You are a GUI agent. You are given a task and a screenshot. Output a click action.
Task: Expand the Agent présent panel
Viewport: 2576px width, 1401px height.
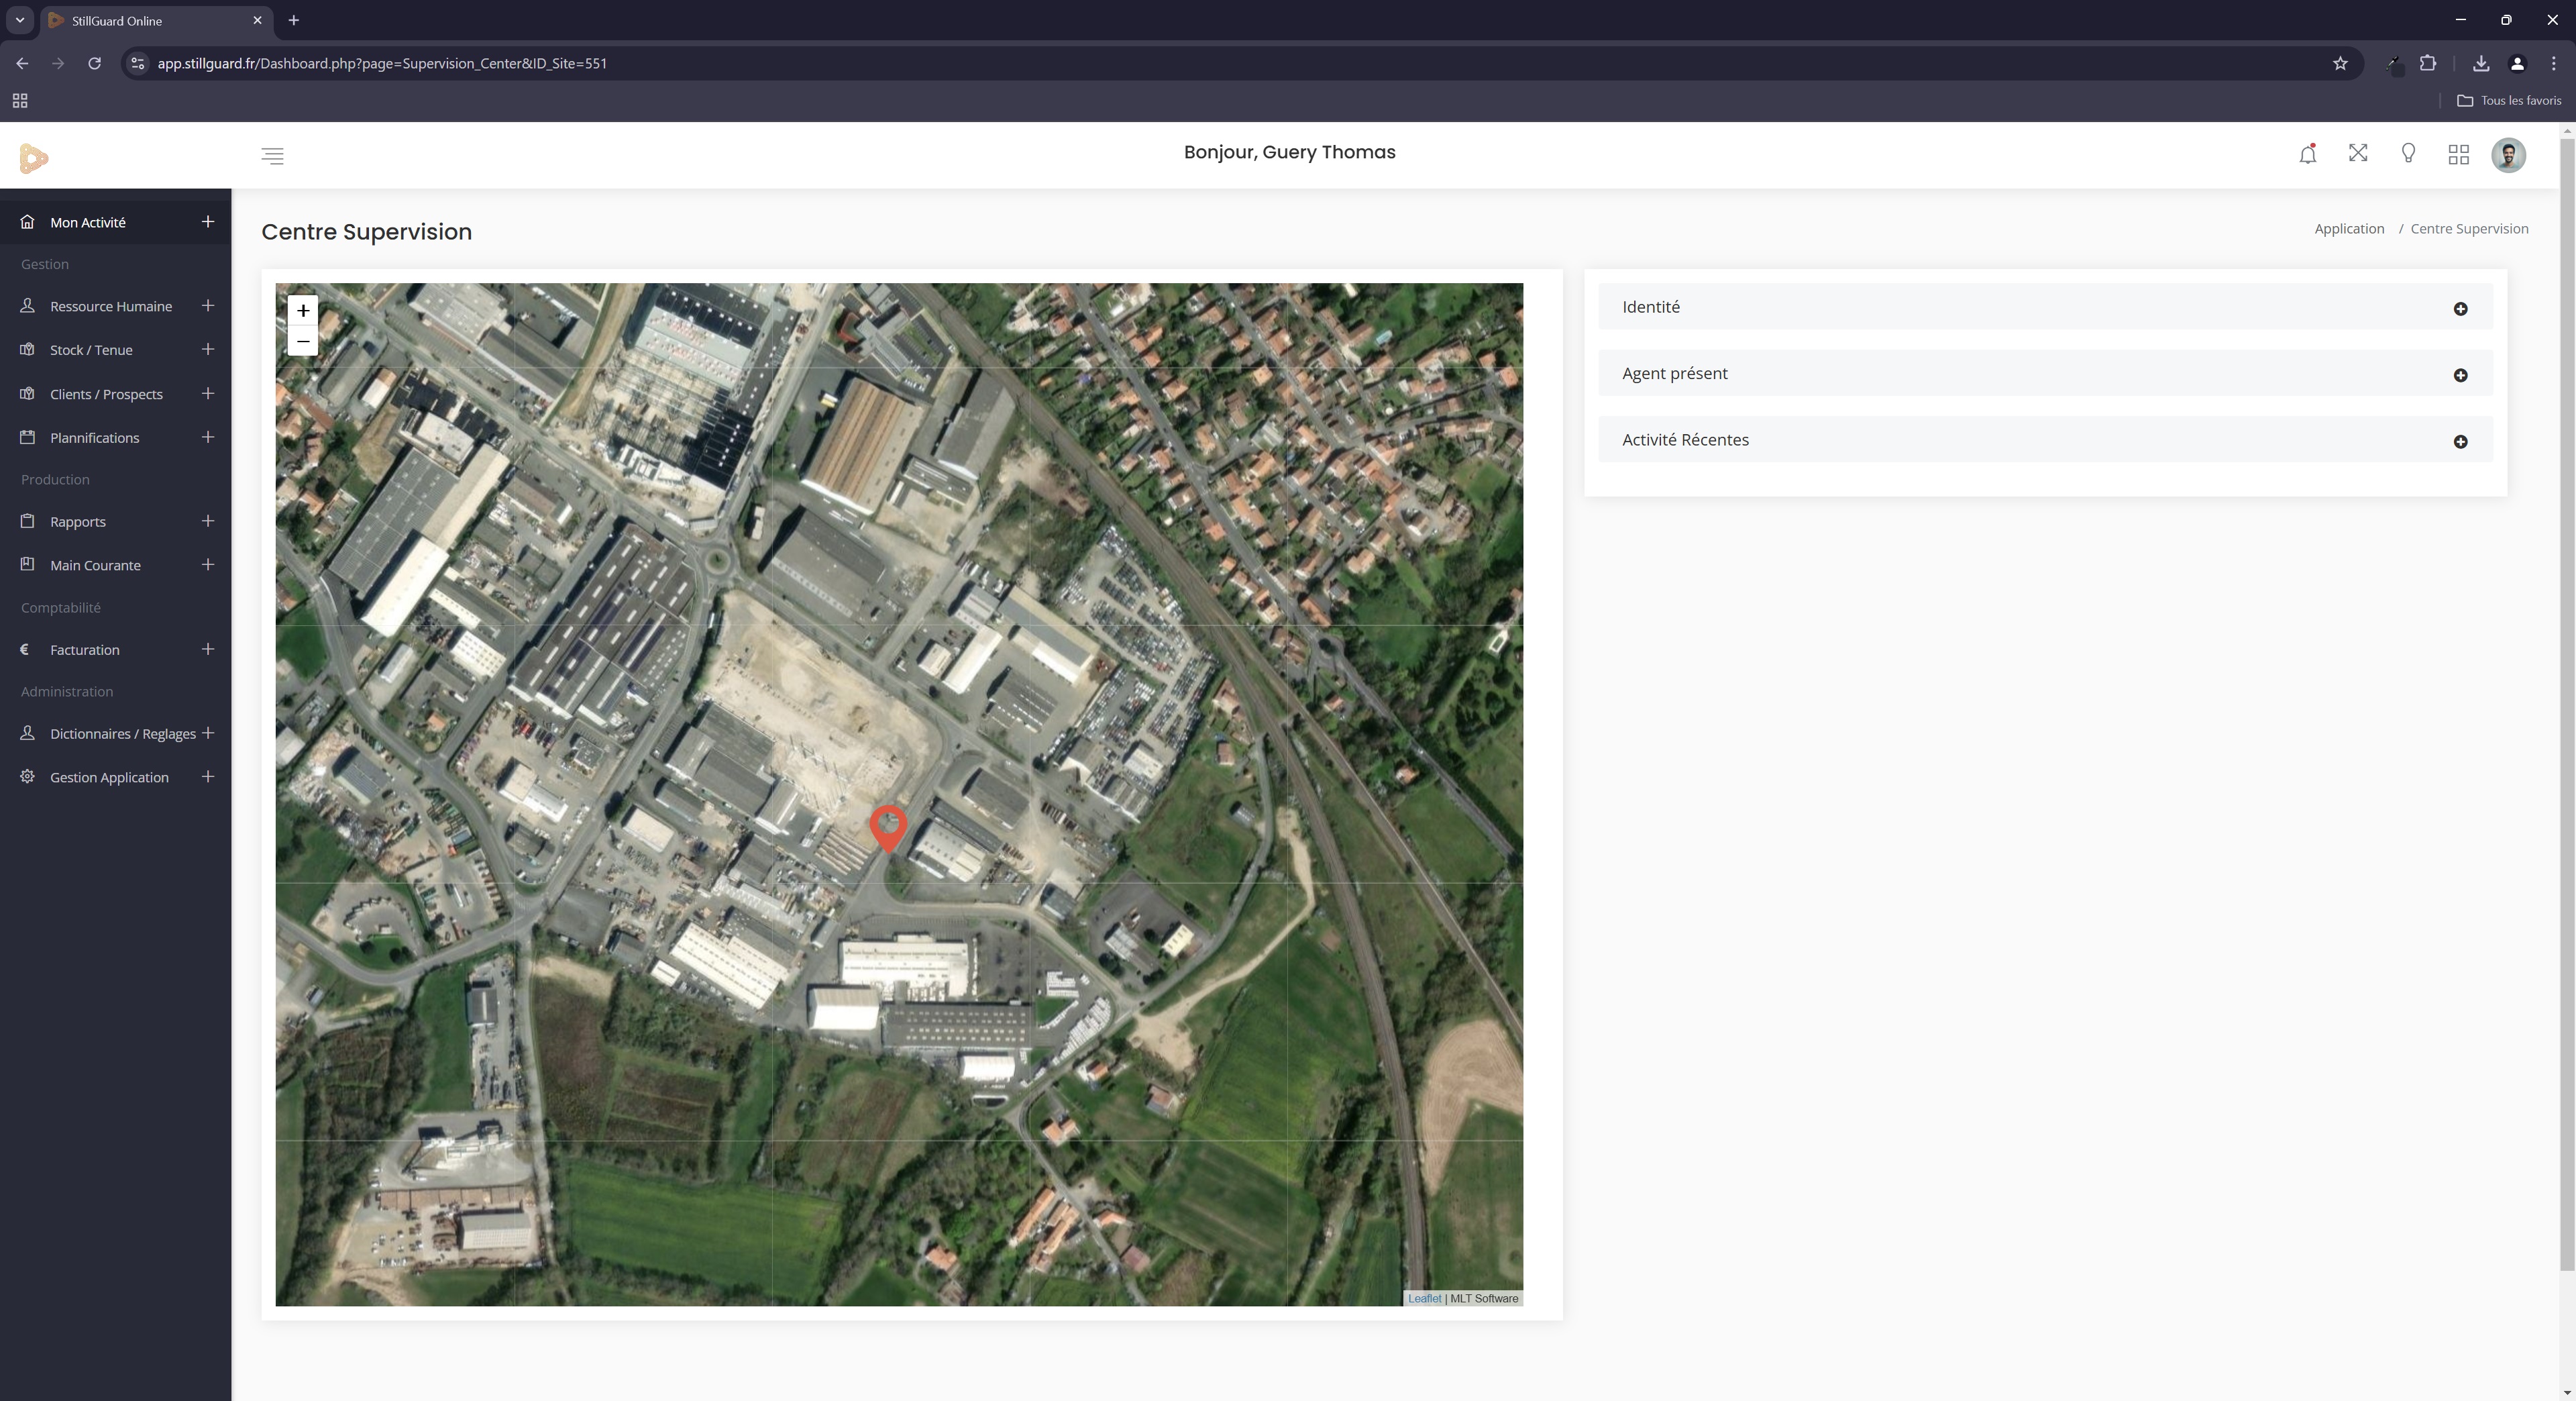(2460, 375)
